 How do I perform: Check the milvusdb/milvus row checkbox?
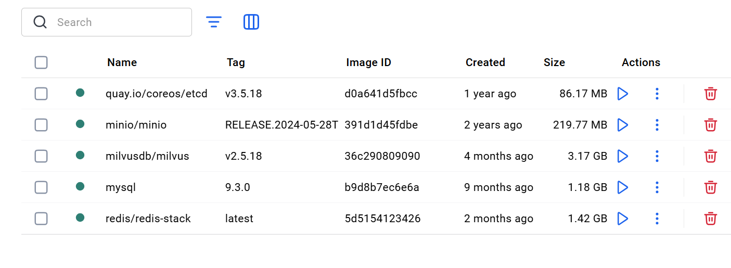coord(41,156)
